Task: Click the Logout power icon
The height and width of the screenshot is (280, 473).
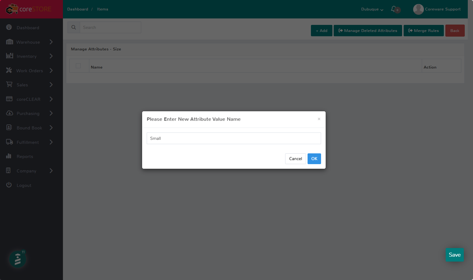Action: (9, 185)
